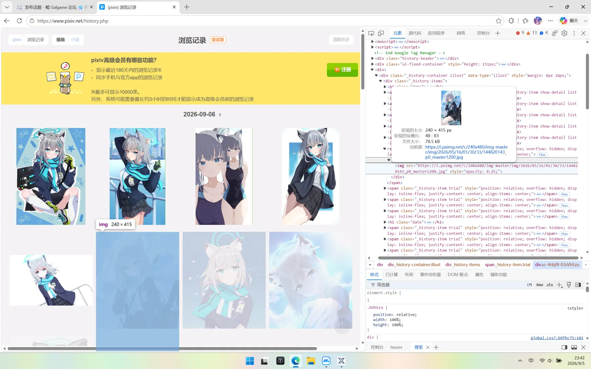Open File Explorer from taskbar
Screen dimensions: 591x369
[x=311, y=361]
